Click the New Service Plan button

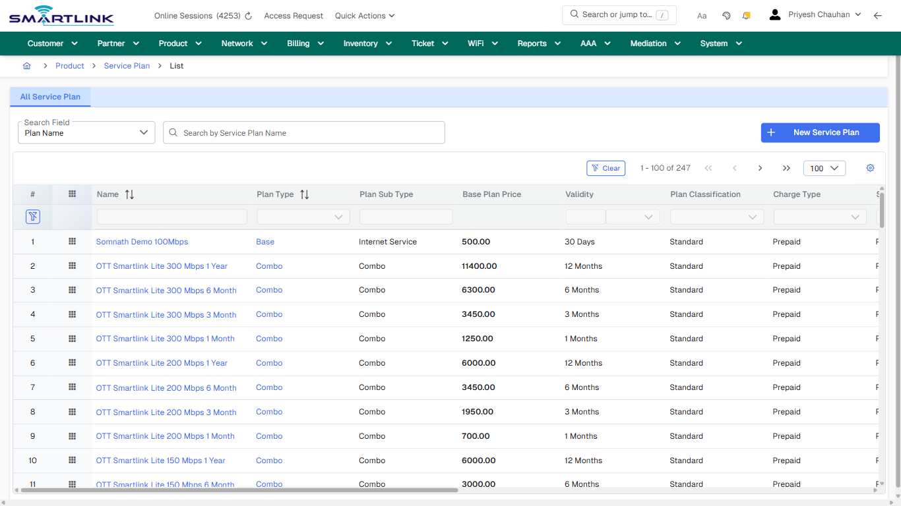click(x=820, y=132)
